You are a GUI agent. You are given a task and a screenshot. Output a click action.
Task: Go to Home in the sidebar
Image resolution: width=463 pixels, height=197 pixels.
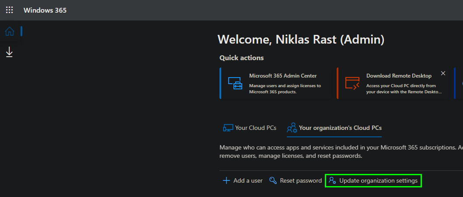point(9,31)
